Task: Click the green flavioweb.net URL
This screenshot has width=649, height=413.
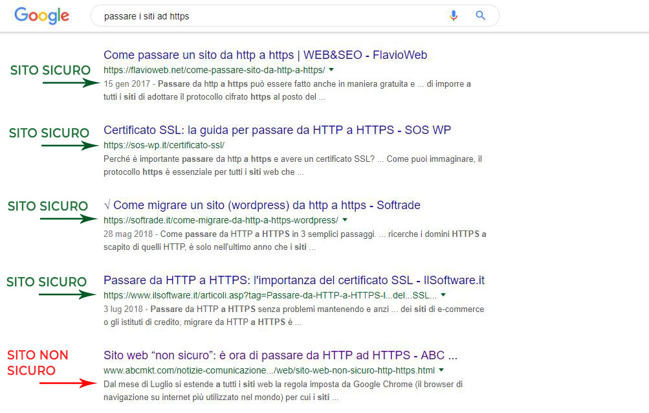Action: click(214, 70)
